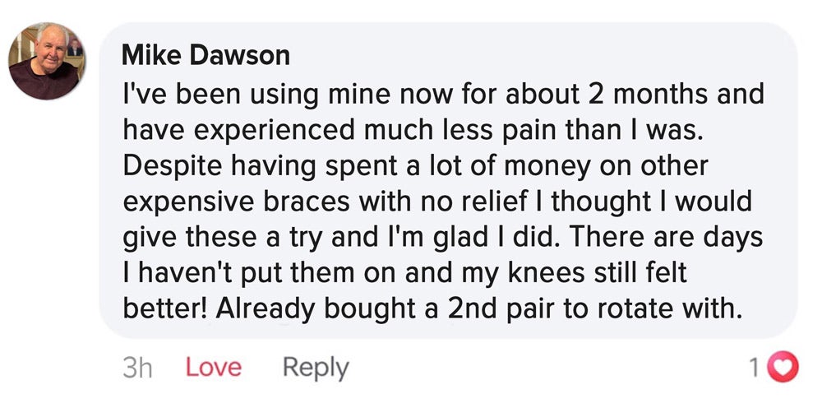Screen dimensions: 822x408
Task: Click the Mike Dawson name link
Action: click(205, 54)
